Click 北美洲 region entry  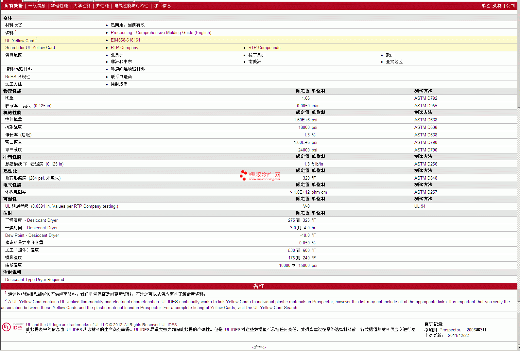(x=117, y=55)
